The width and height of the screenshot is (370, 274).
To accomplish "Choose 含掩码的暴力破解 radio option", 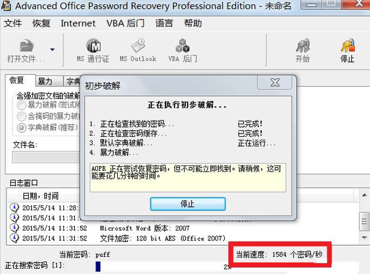I will pos(21,116).
